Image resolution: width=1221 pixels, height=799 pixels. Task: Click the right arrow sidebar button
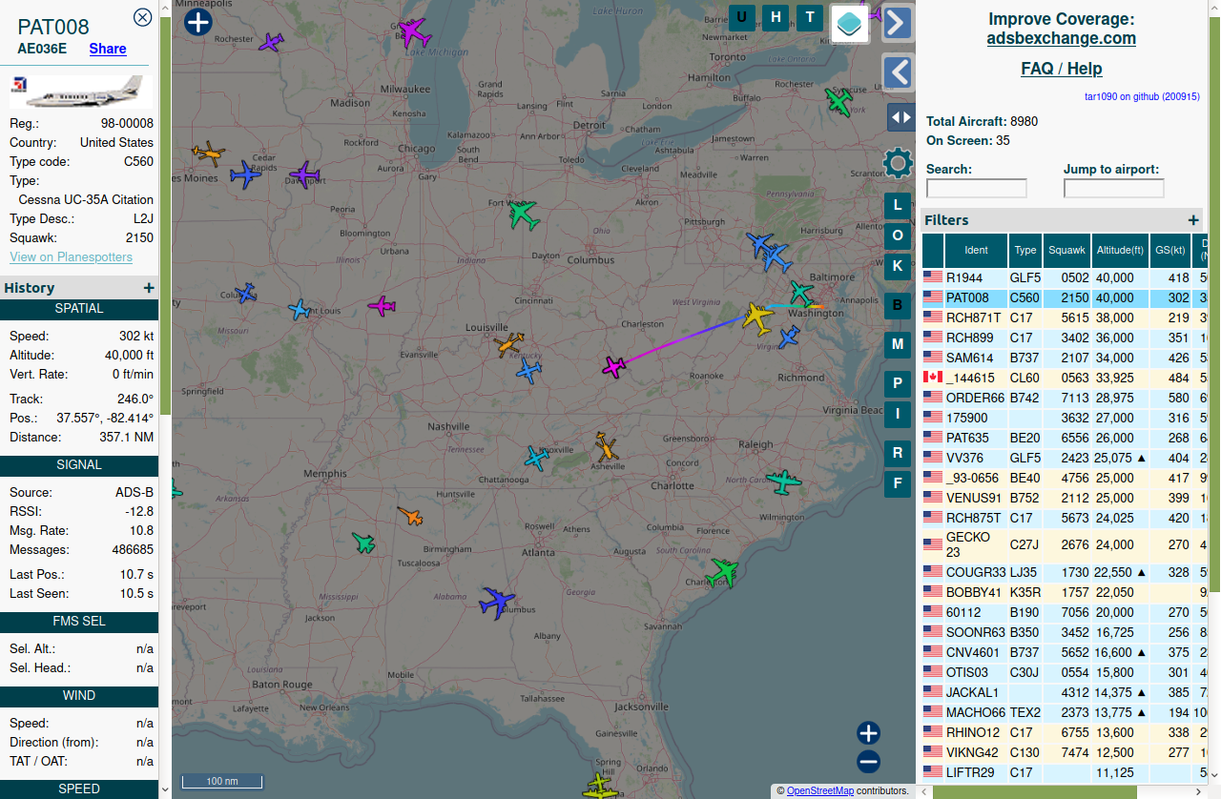[x=898, y=23]
